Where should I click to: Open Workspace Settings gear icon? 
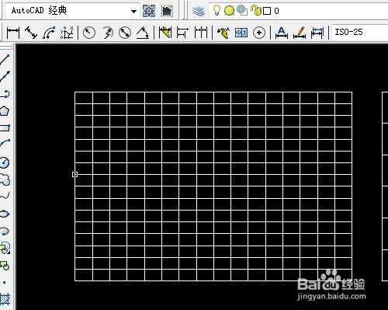point(149,11)
